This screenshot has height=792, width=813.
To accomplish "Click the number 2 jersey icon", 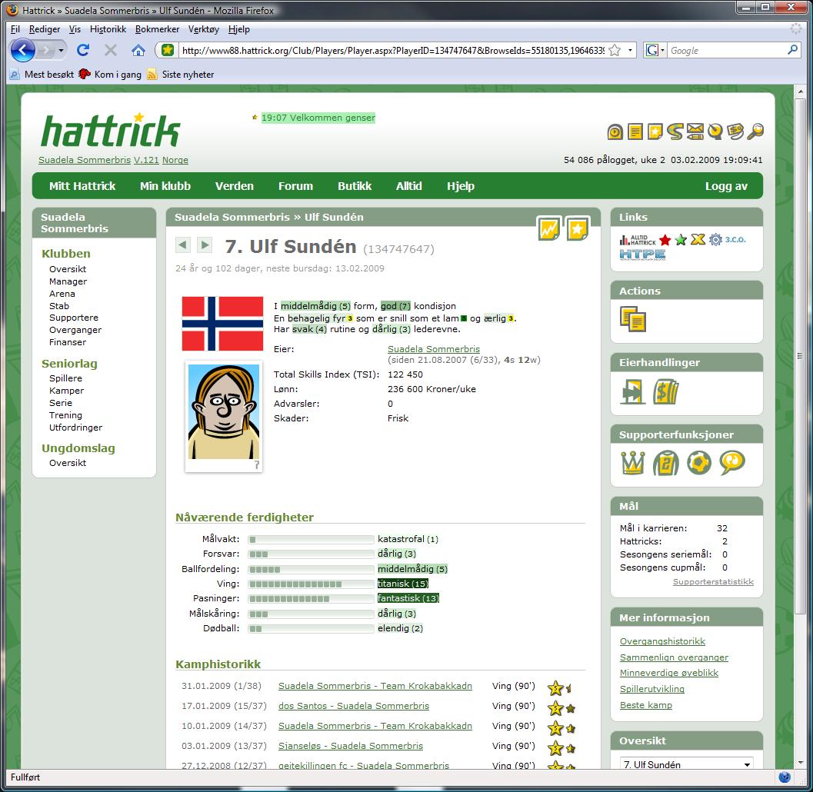I will (x=666, y=463).
